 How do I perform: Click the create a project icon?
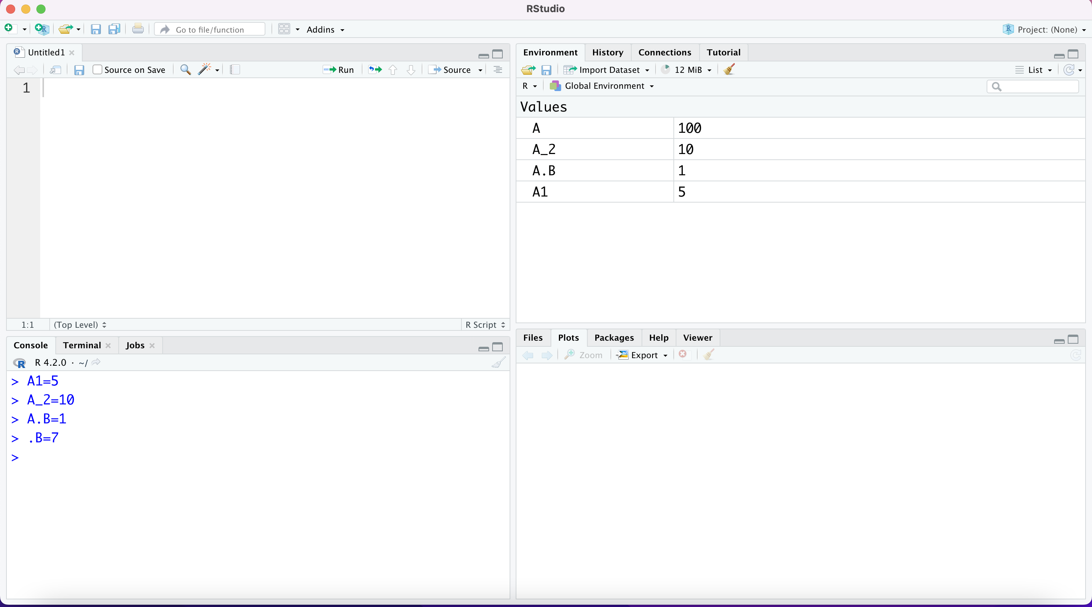tap(42, 29)
